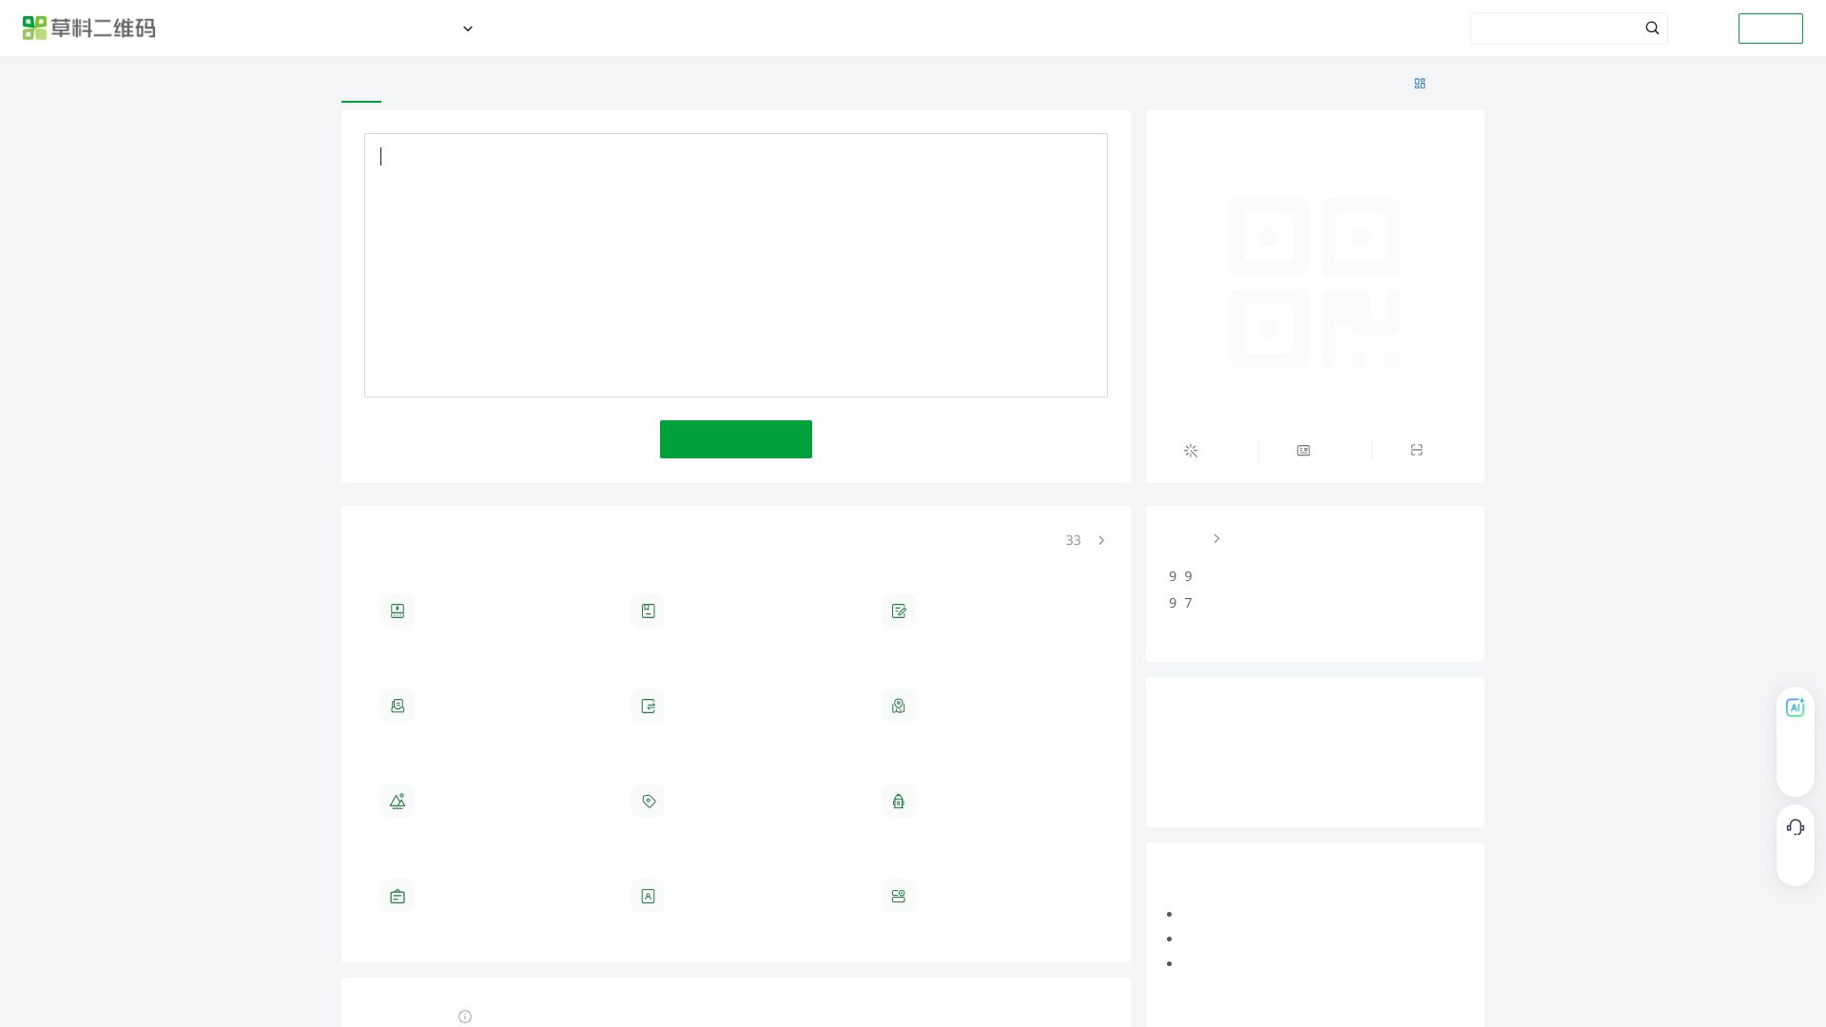The image size is (1826, 1027).
Task: Open the device lightning-bolt template icon
Action: 398,610
